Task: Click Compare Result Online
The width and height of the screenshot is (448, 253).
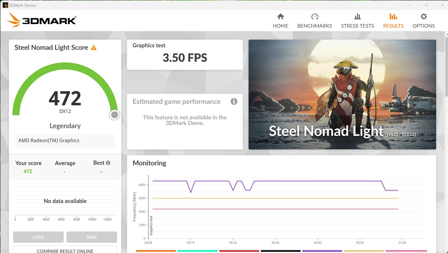Action: coord(65,250)
